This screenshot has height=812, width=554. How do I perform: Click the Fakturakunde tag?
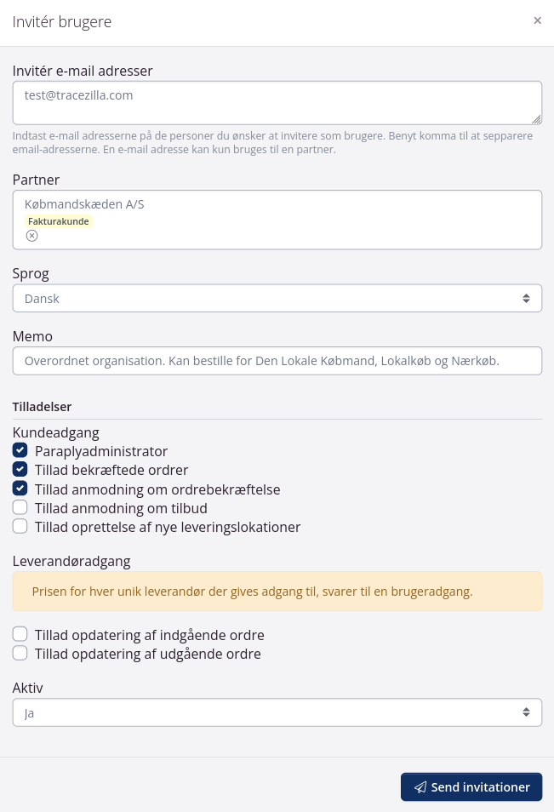[58, 221]
